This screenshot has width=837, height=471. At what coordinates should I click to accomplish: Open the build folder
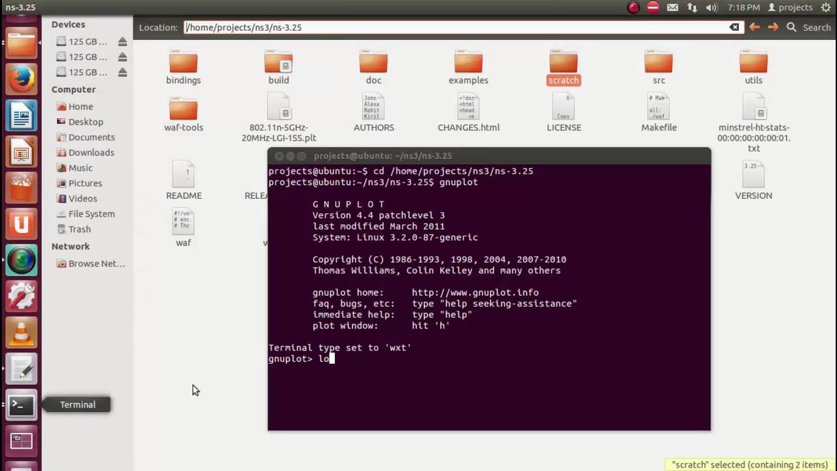click(x=279, y=67)
